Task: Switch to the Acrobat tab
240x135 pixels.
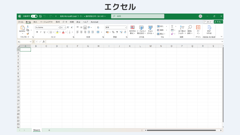Action: [x=94, y=22]
